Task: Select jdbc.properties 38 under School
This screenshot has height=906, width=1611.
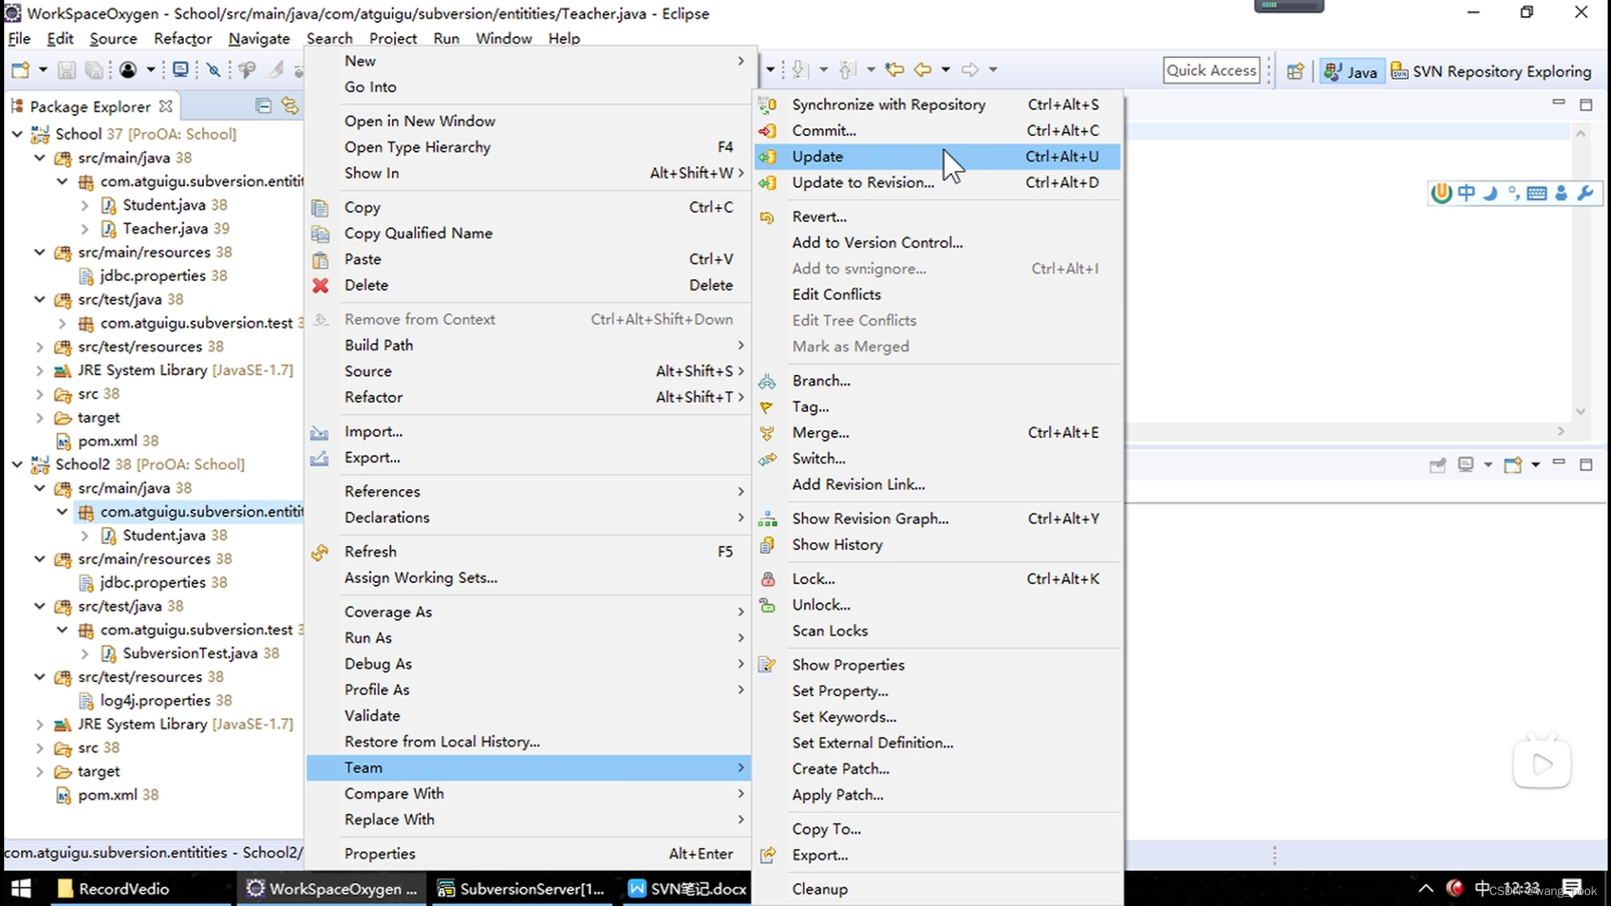Action: [x=163, y=275]
